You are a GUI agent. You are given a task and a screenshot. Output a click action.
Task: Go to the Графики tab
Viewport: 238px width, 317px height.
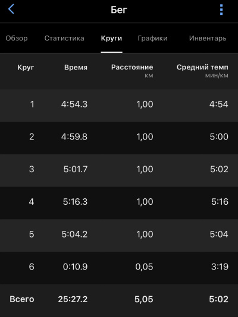pos(152,38)
